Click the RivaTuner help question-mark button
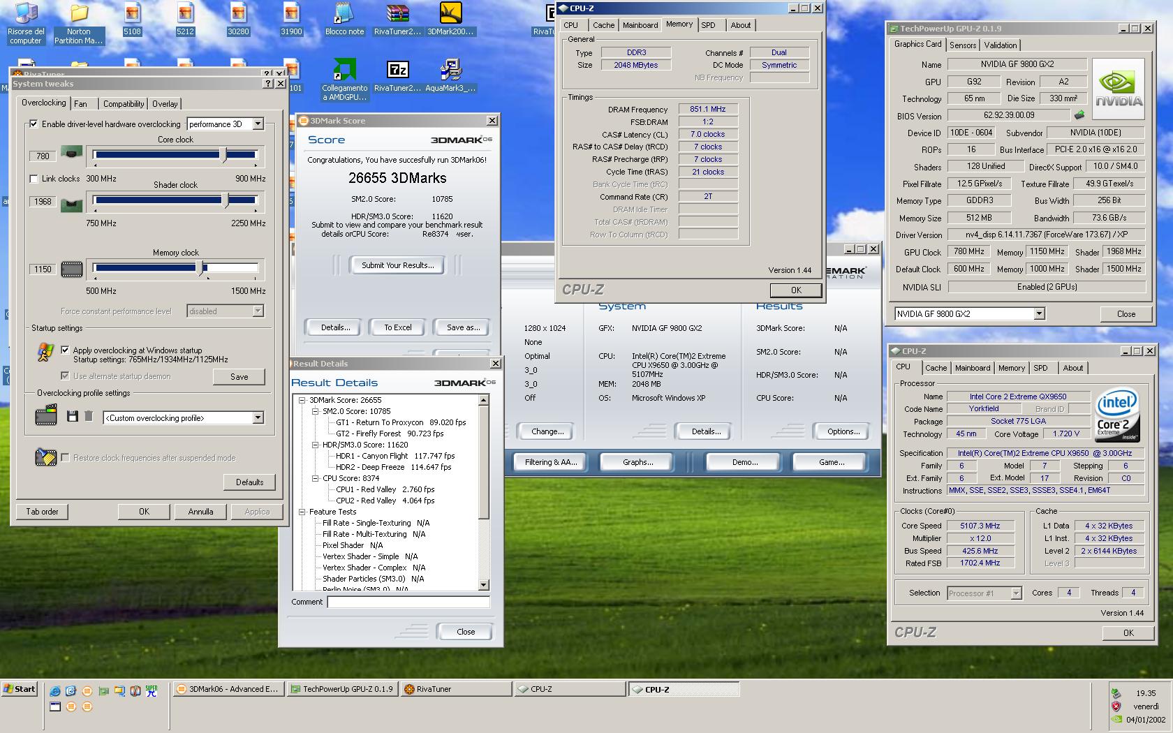This screenshot has width=1173, height=733. (268, 83)
